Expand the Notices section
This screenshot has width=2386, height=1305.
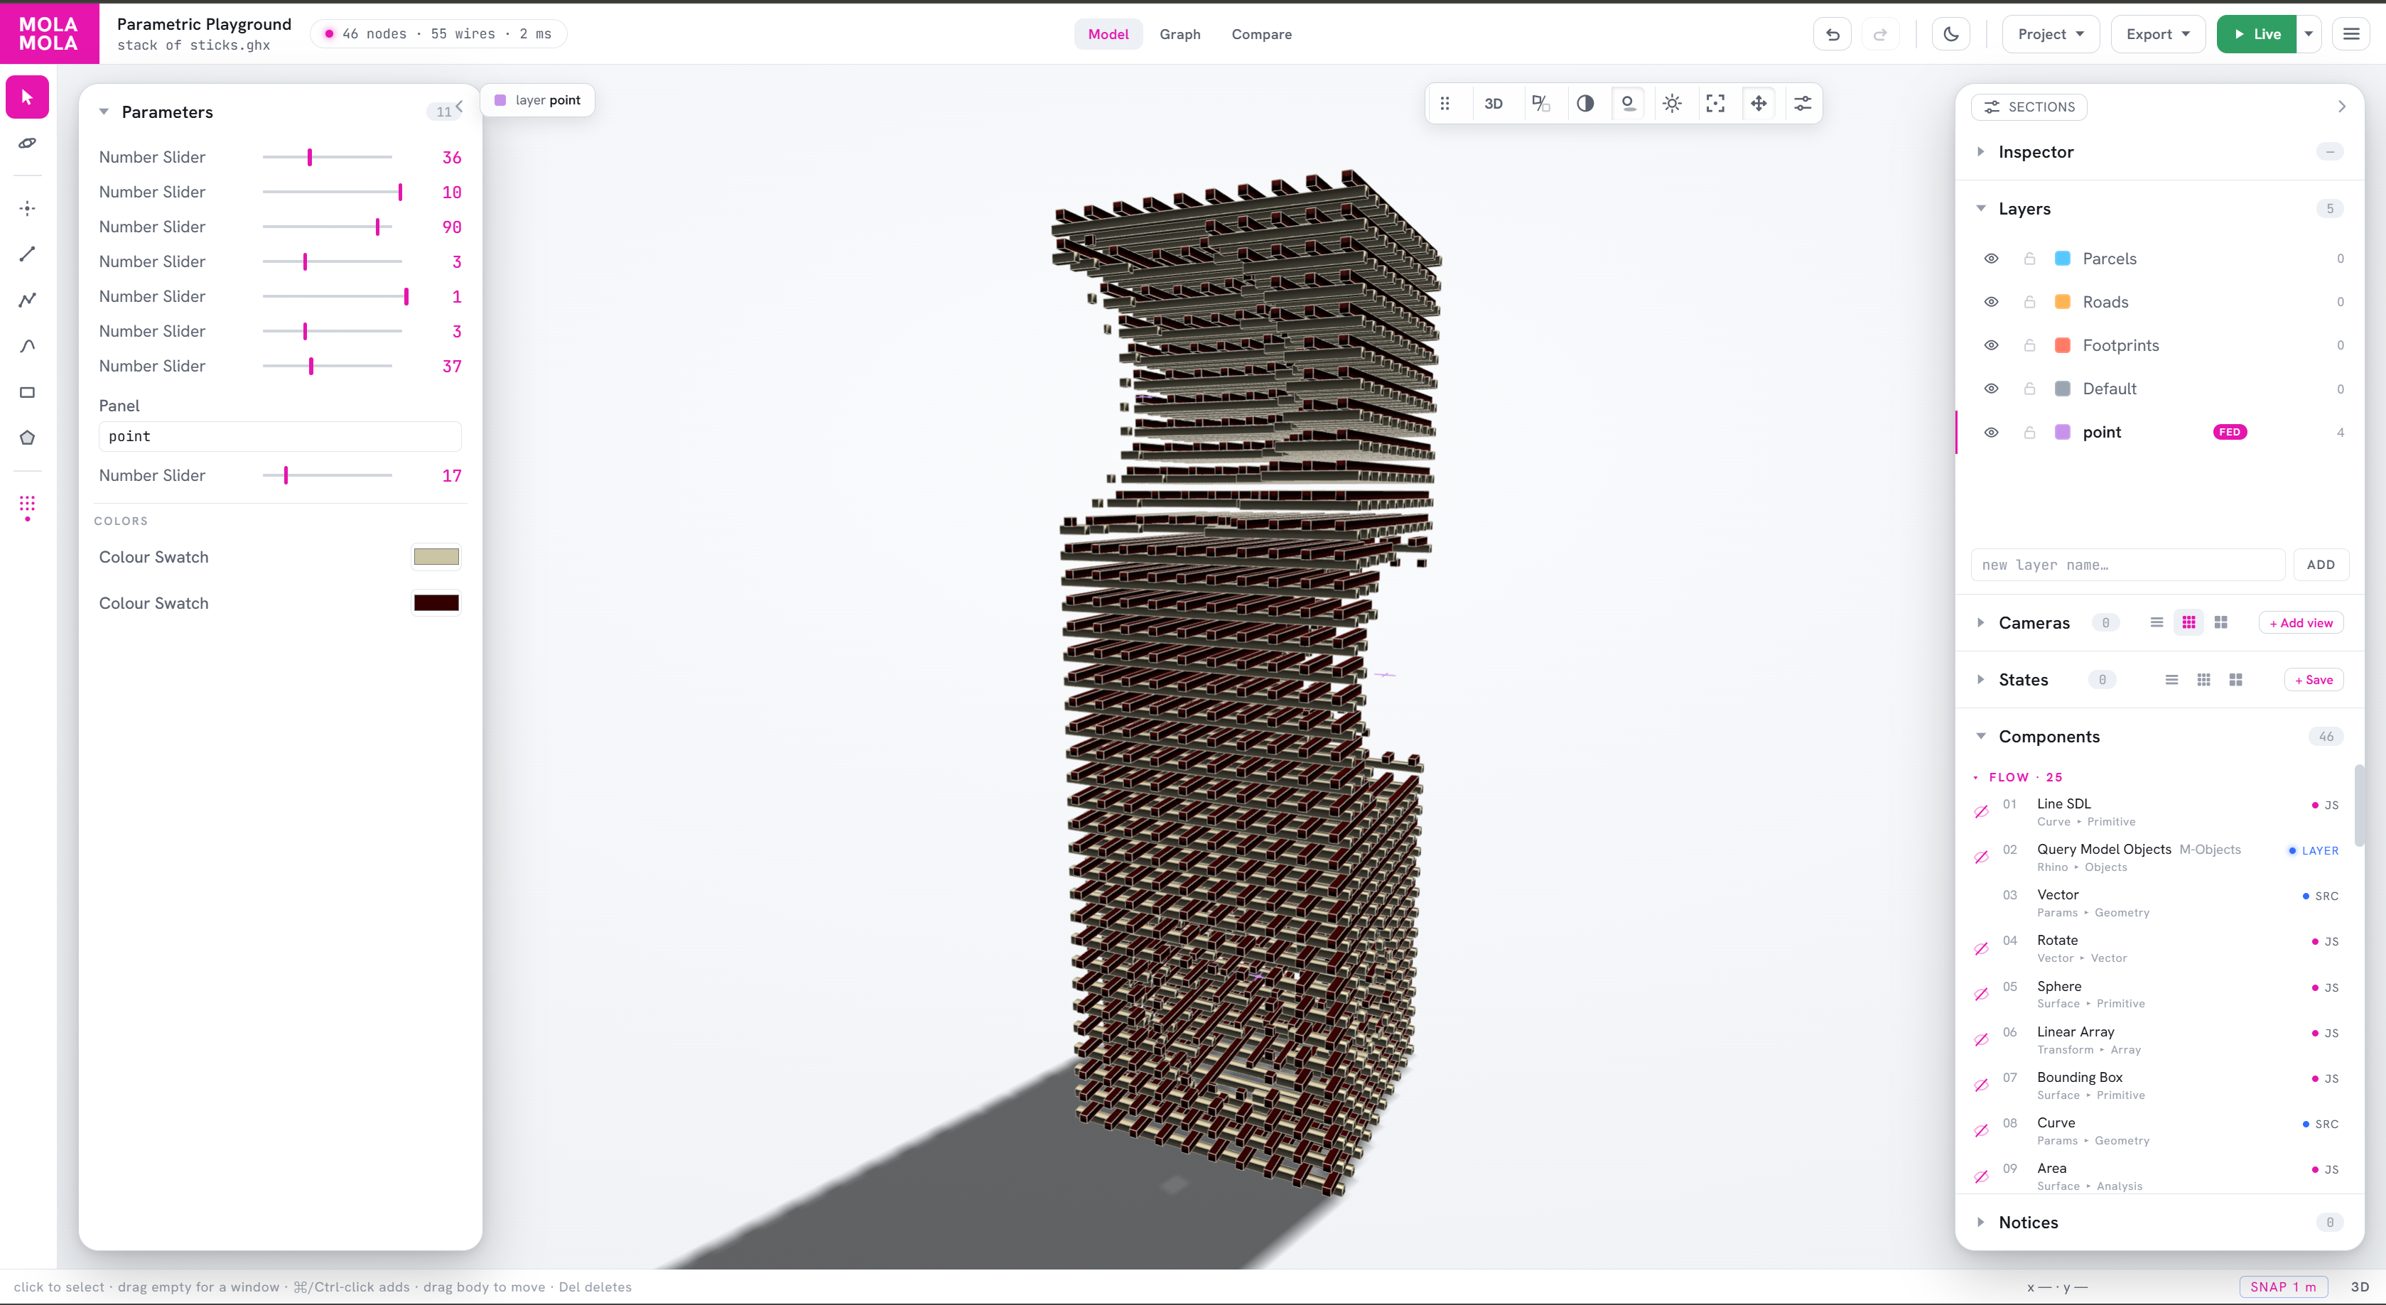1980,1223
